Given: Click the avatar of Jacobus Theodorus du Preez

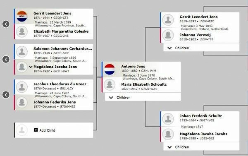Looking at the screenshot, I should [21, 87].
